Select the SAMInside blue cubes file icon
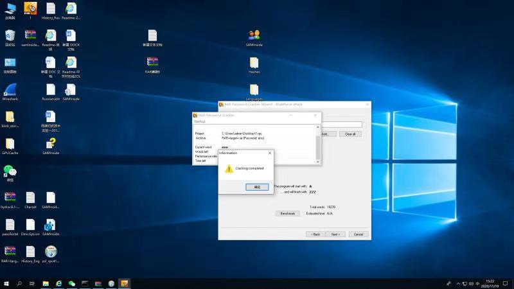Screen dimensions: 514x289 pos(51,227)
